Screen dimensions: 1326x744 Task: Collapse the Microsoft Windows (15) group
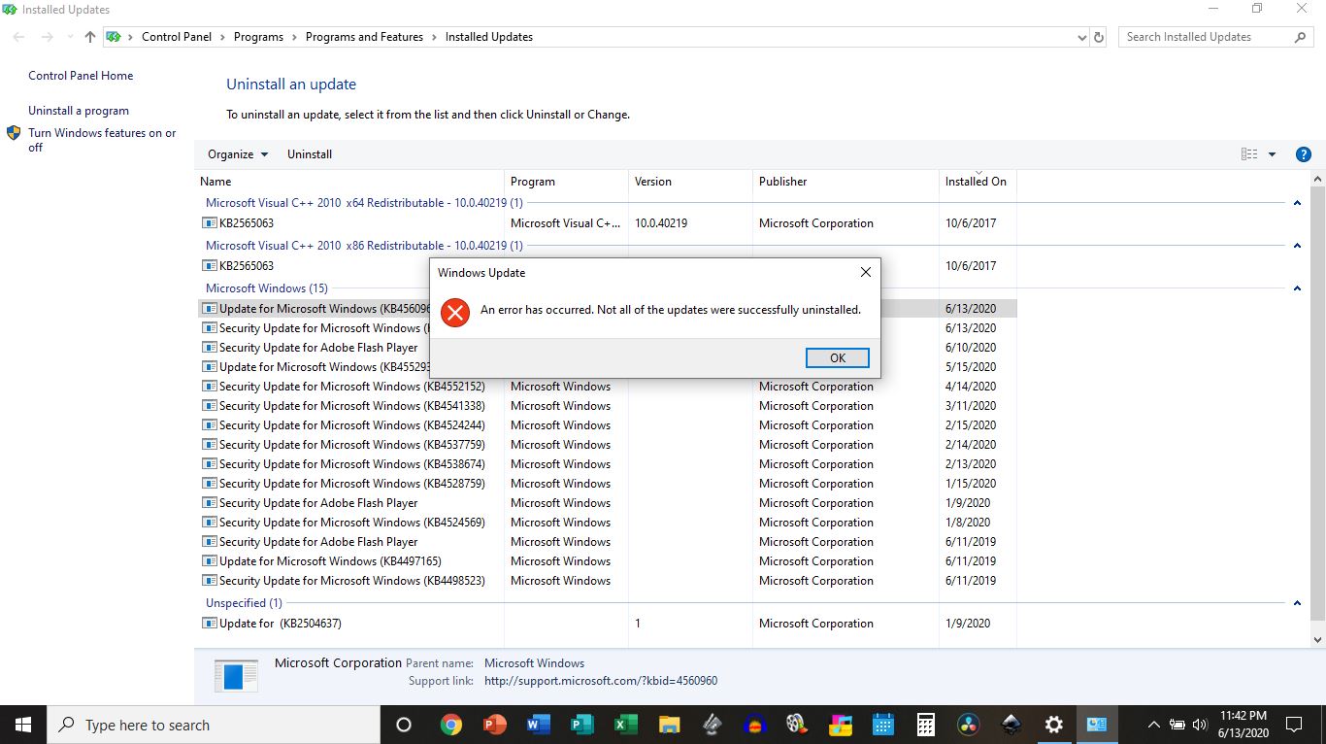[1297, 288]
